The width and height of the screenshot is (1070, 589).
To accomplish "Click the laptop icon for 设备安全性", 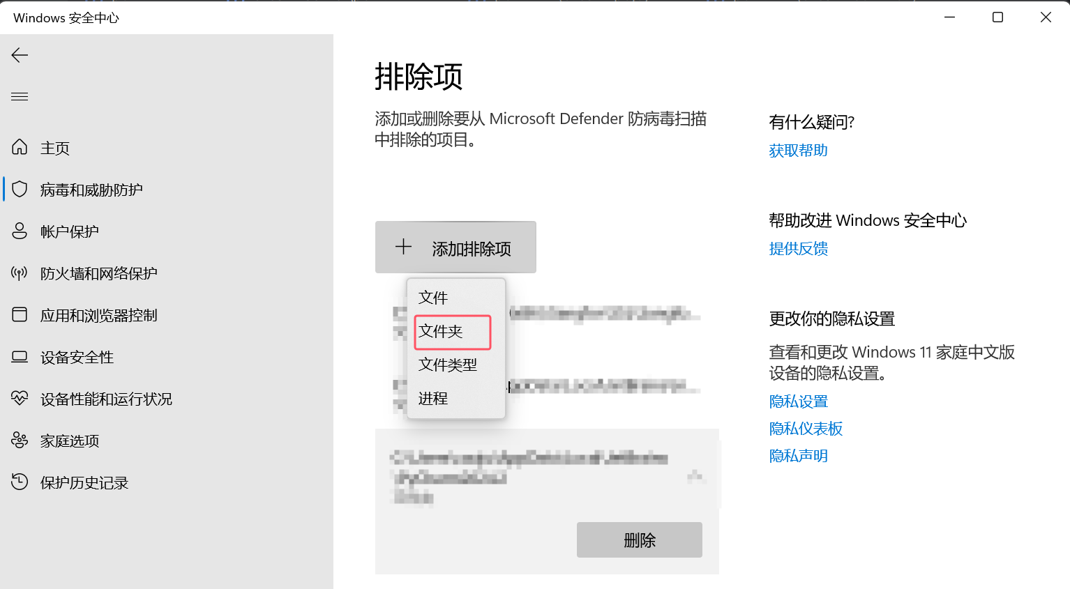I will point(20,357).
